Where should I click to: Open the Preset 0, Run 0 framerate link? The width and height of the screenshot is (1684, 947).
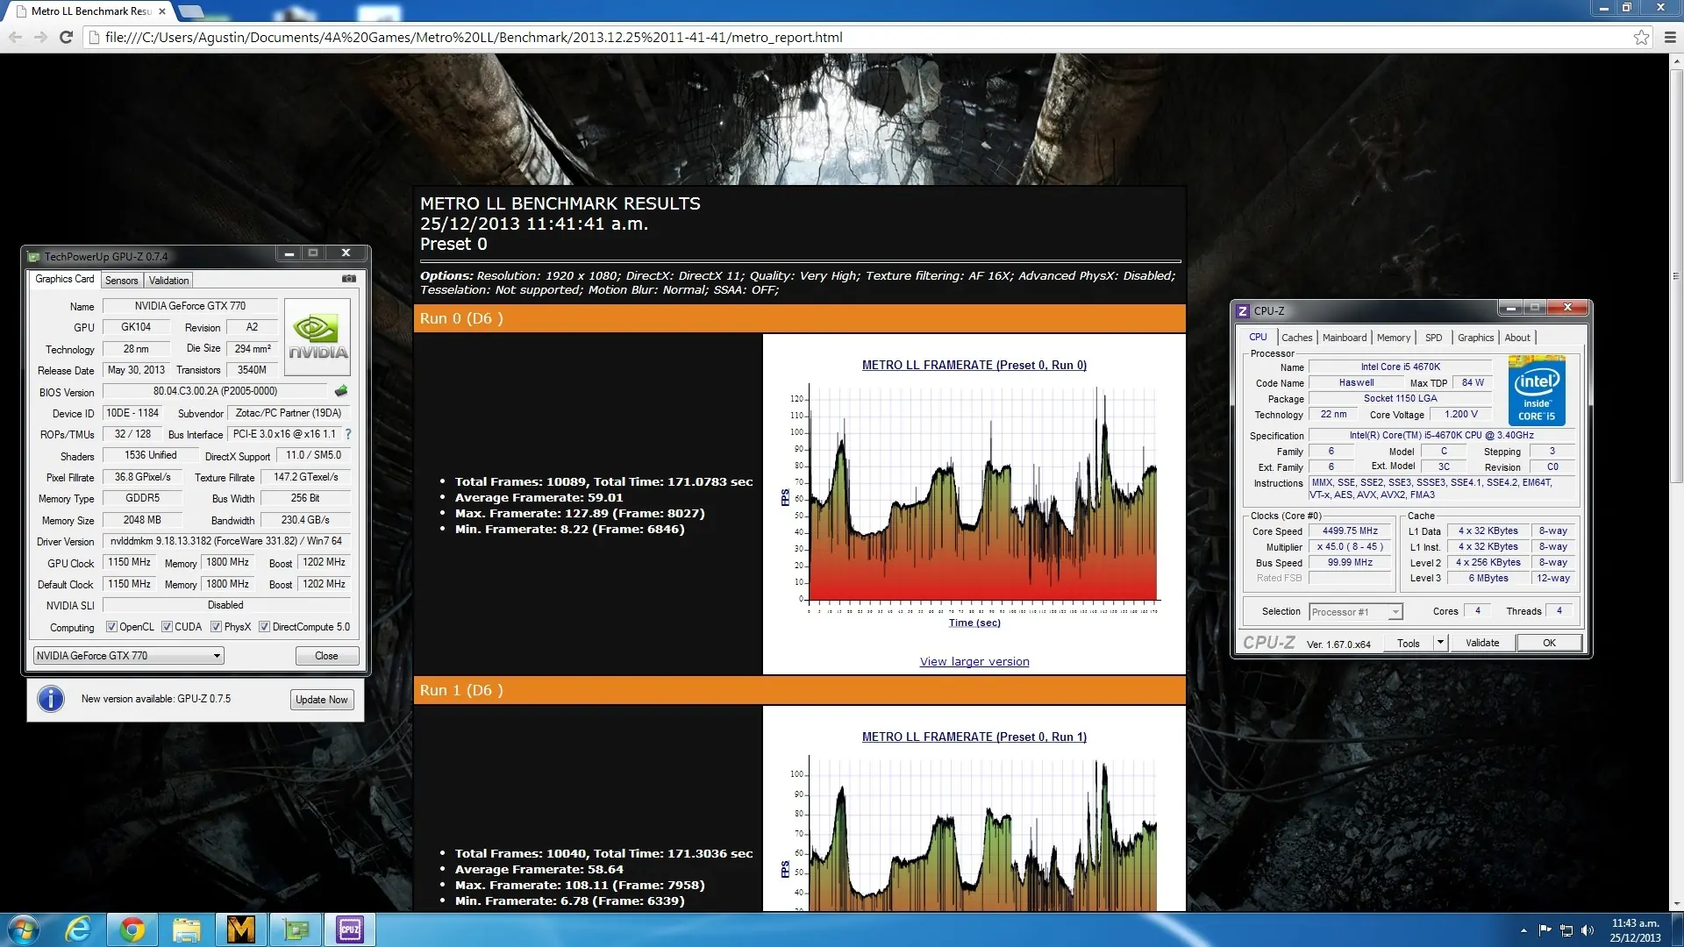[x=974, y=365]
